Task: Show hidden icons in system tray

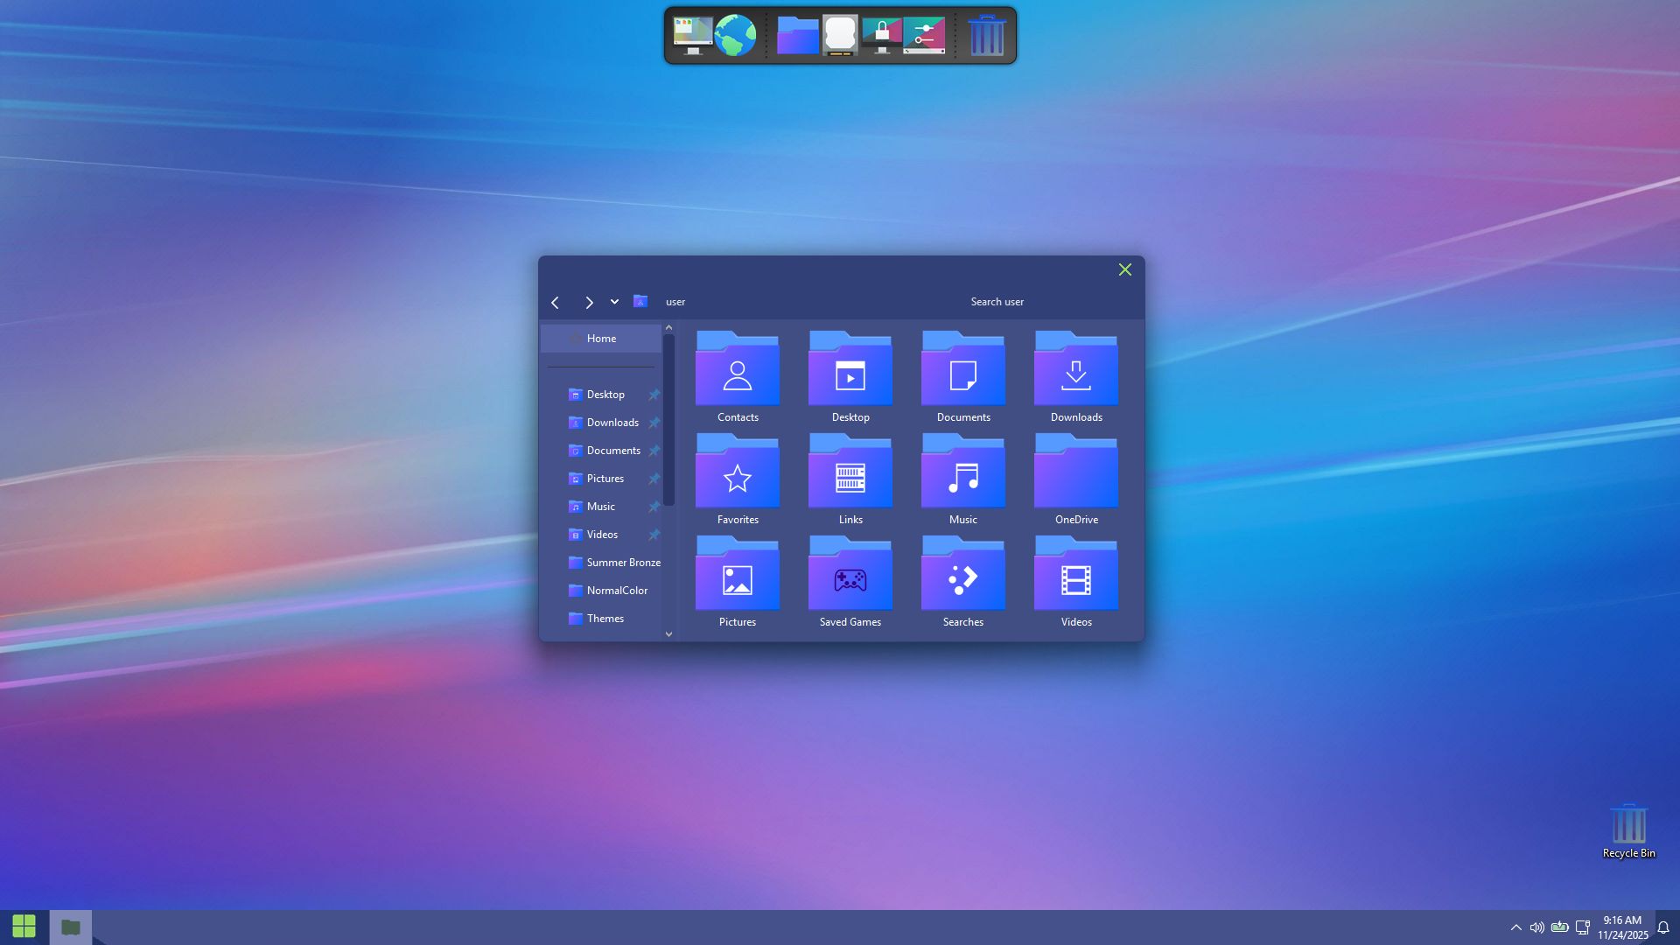Action: pos(1515,927)
